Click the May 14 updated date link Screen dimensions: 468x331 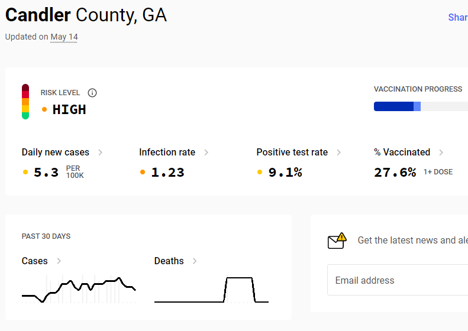(x=64, y=37)
